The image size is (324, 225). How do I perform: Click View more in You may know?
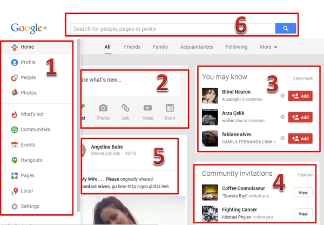coord(303,78)
